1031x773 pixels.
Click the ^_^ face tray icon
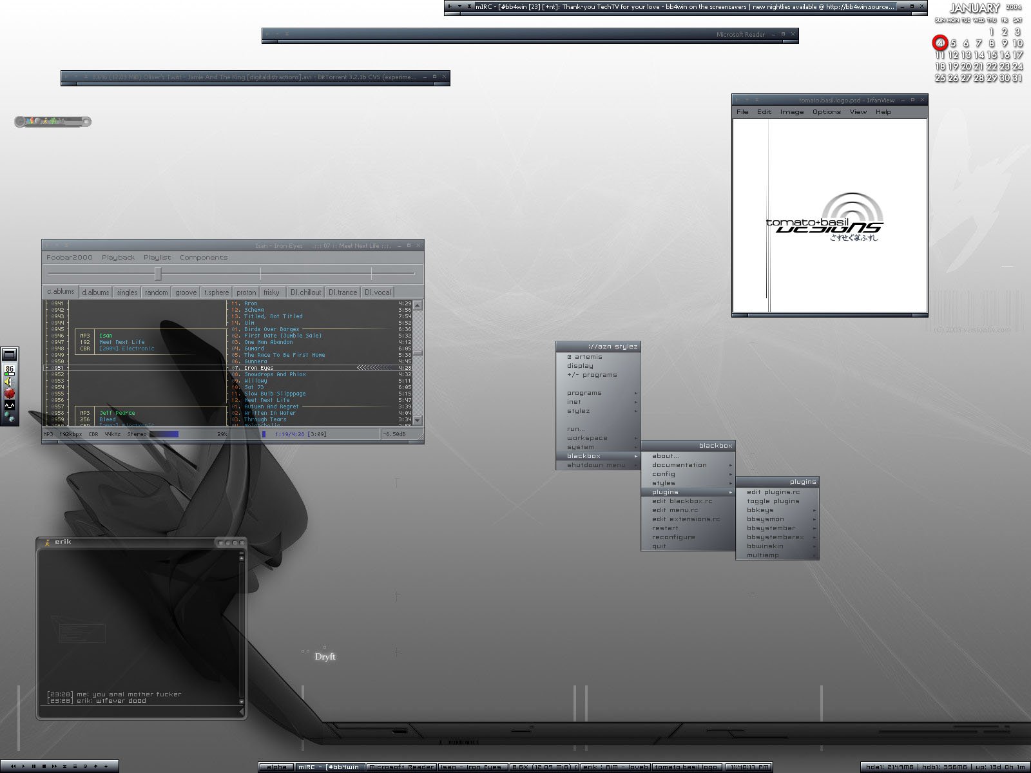[9, 405]
